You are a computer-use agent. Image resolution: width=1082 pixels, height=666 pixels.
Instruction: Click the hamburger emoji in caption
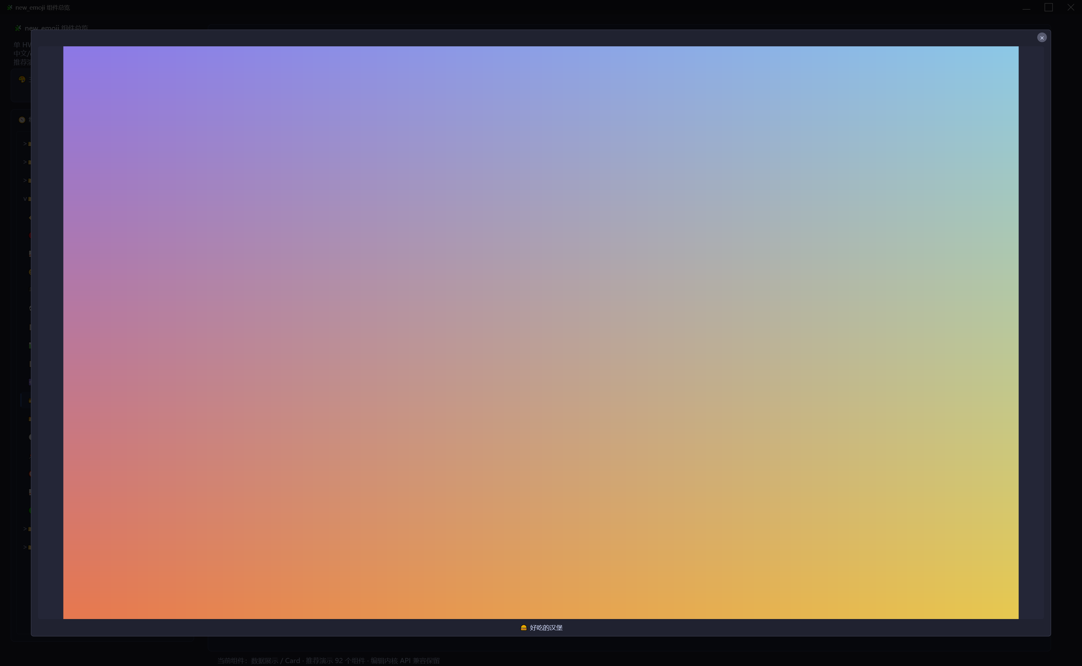(524, 628)
